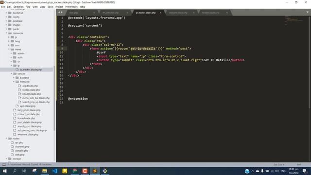Expand the storage folder
This screenshot has height=175, width=311.
(6, 159)
